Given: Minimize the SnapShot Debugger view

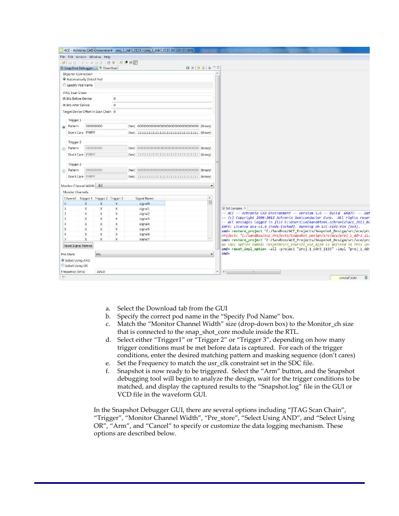Looking at the screenshot, I should 214,67.
